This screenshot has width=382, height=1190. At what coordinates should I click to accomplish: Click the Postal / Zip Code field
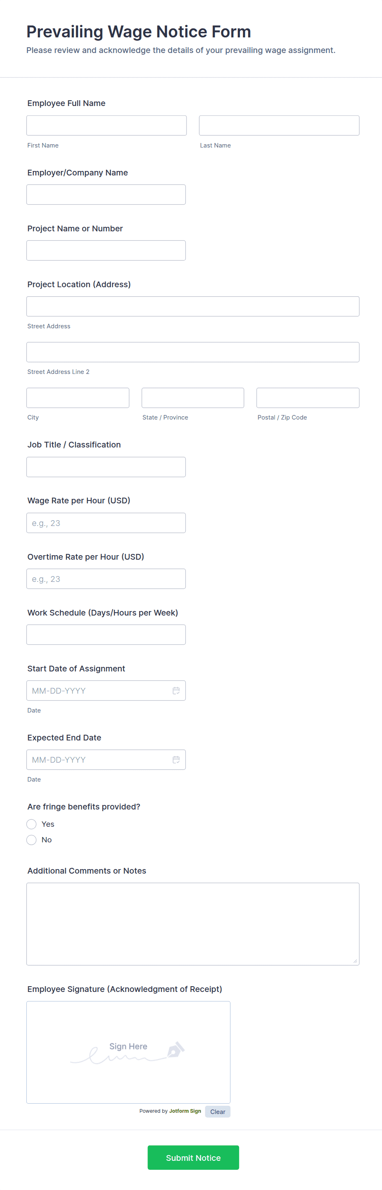click(x=308, y=398)
